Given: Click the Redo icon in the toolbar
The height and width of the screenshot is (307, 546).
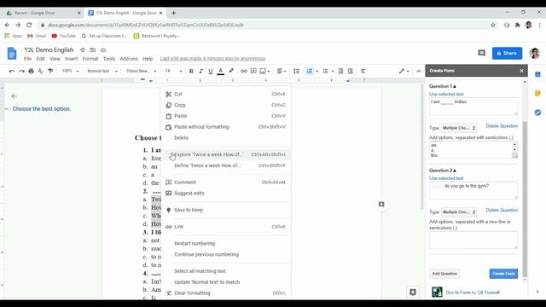Looking at the screenshot, I should tap(21, 71).
